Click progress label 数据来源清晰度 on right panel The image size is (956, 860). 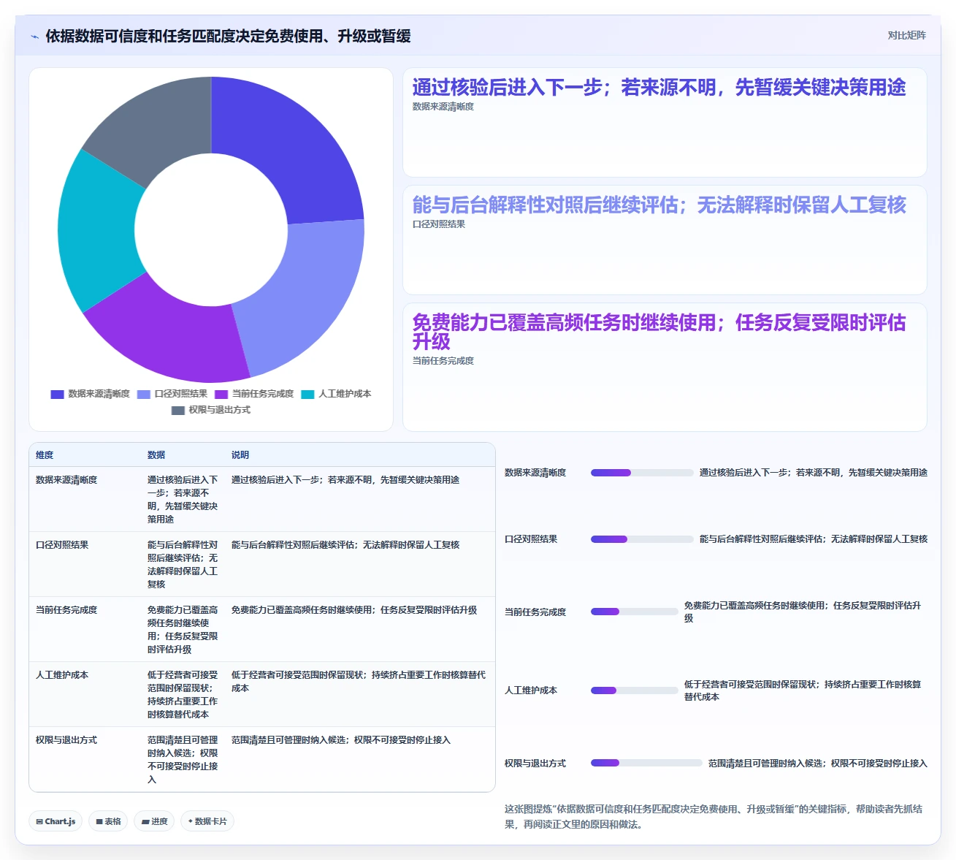coord(535,473)
